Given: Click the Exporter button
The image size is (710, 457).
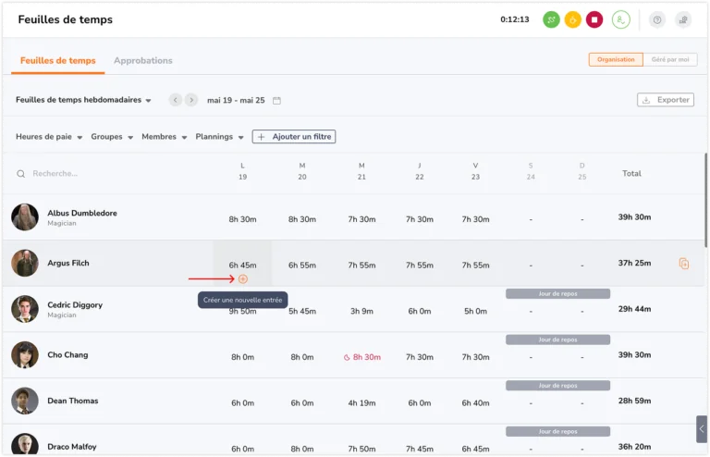Looking at the screenshot, I should [x=666, y=100].
